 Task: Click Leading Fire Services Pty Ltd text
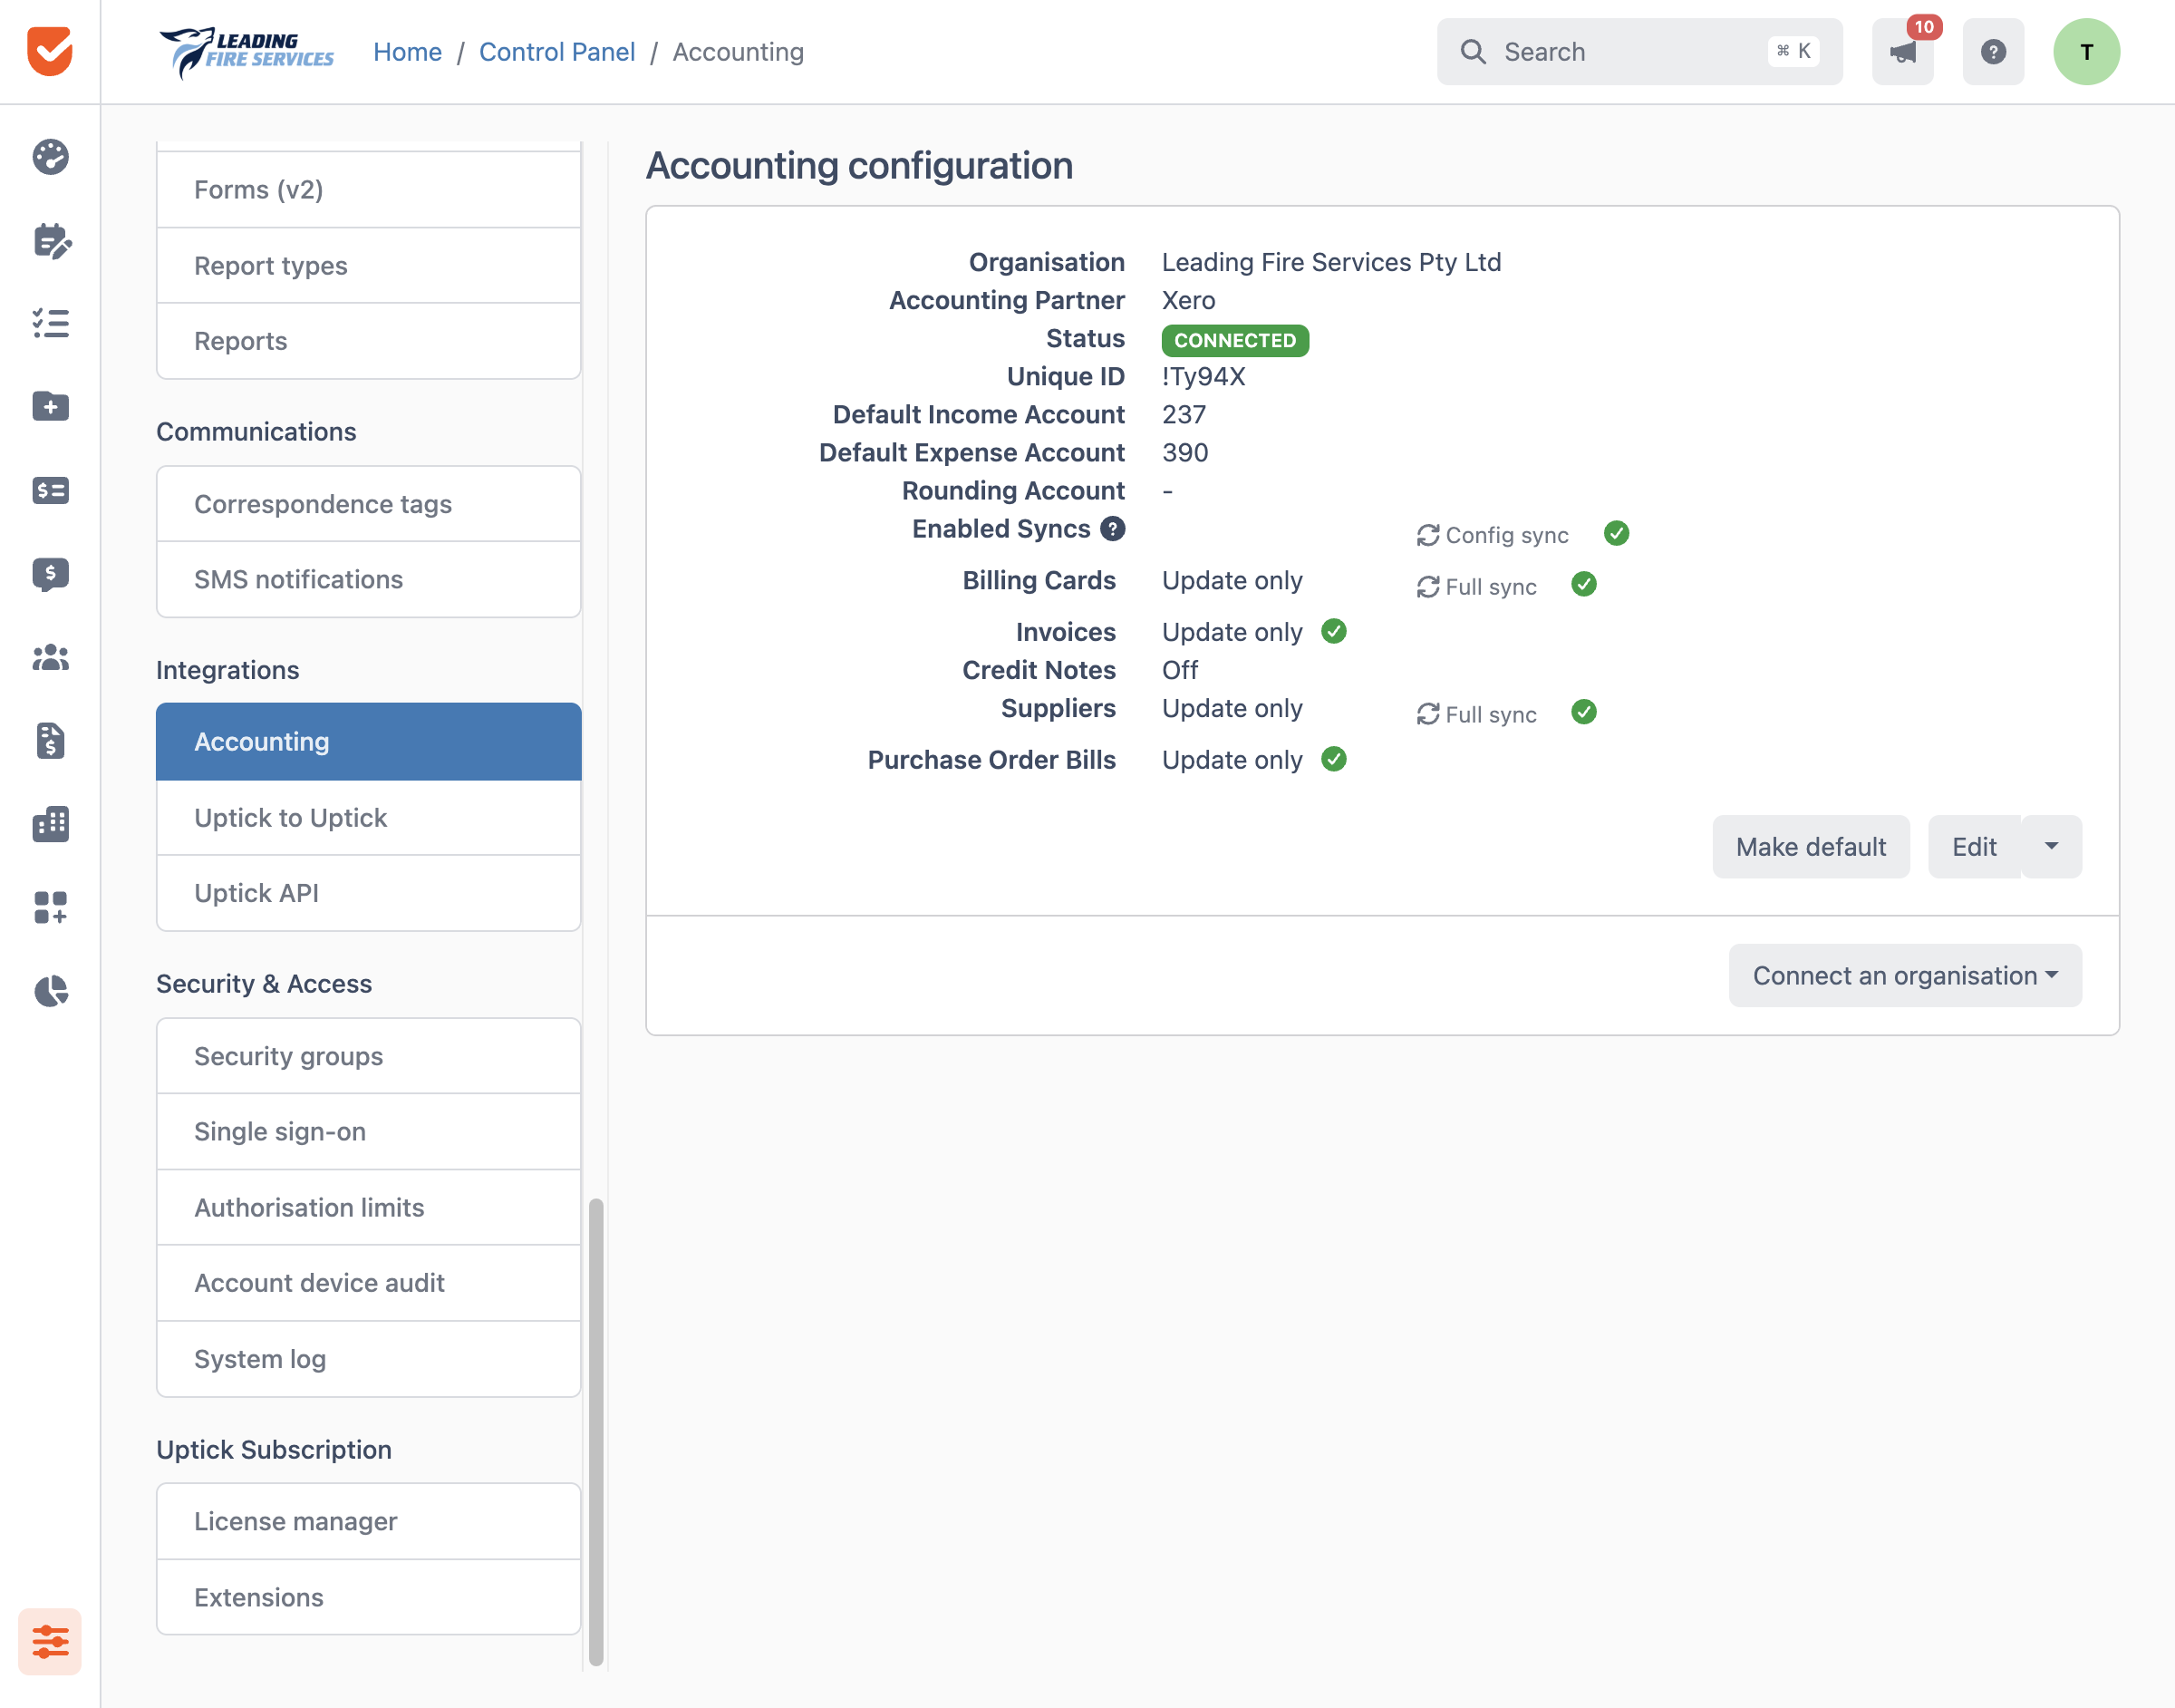pyautogui.click(x=1330, y=262)
